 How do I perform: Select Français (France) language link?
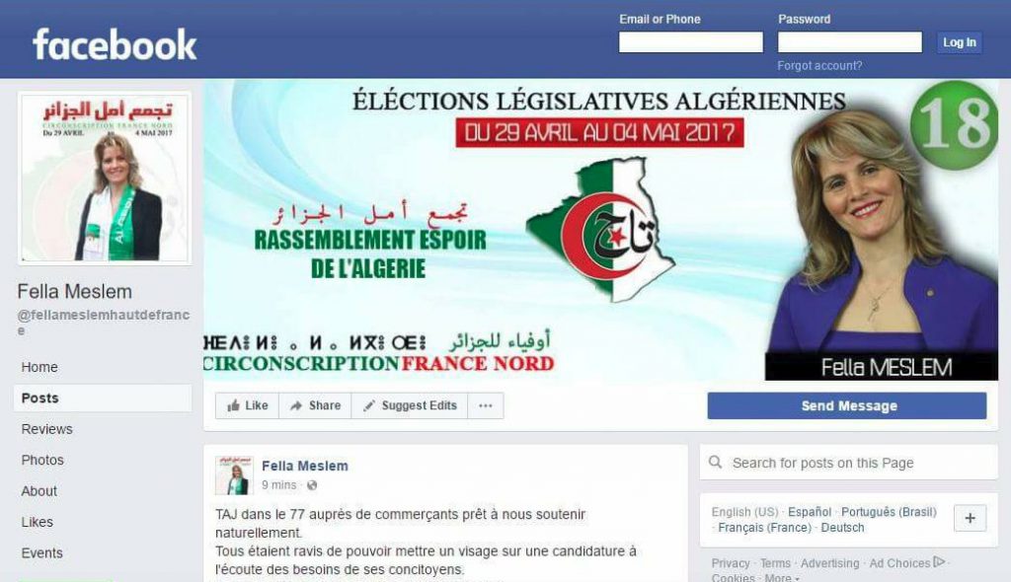pyautogui.click(x=765, y=527)
